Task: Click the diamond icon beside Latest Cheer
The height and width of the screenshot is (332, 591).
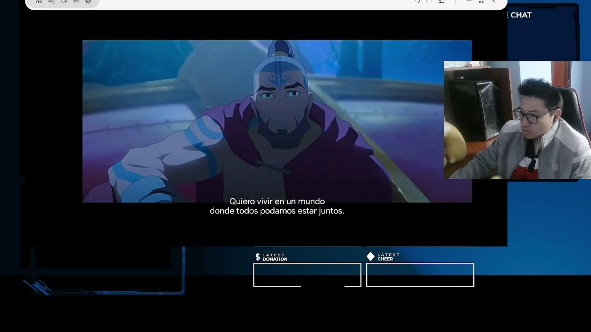Action: [371, 256]
